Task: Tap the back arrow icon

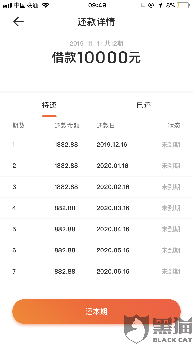Action: 18,22
